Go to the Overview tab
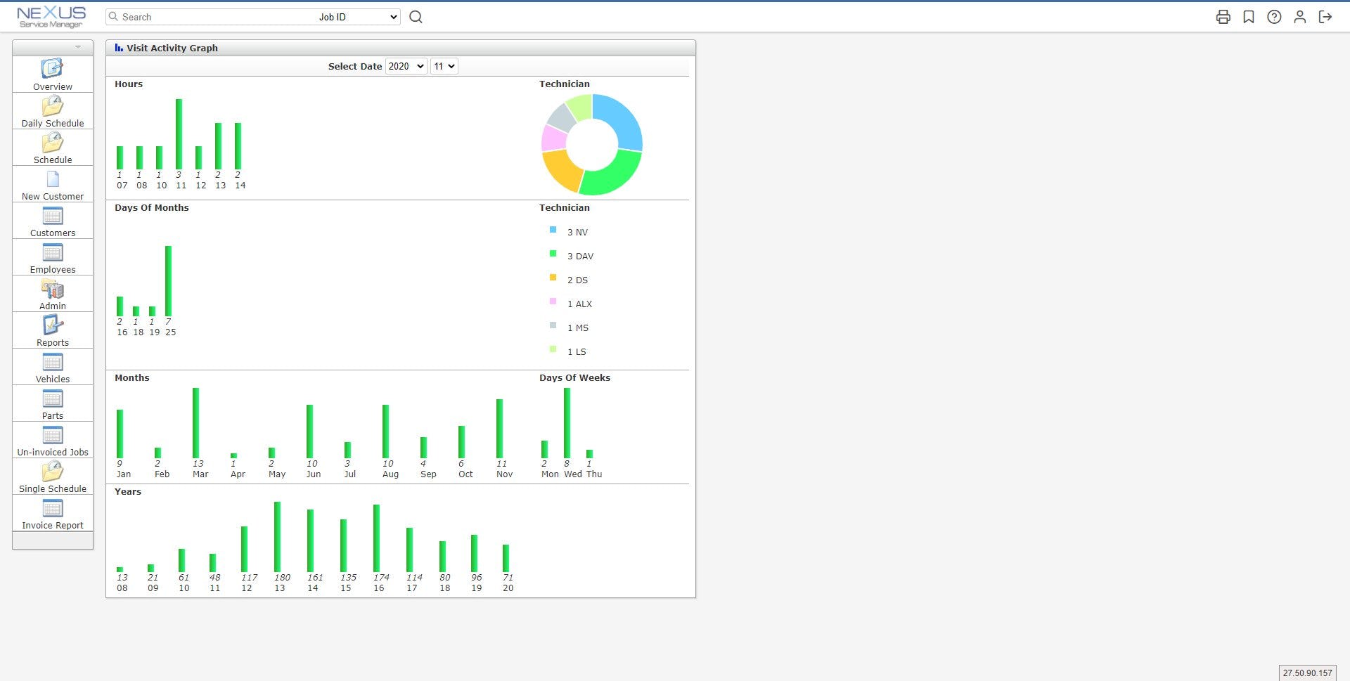 click(52, 74)
